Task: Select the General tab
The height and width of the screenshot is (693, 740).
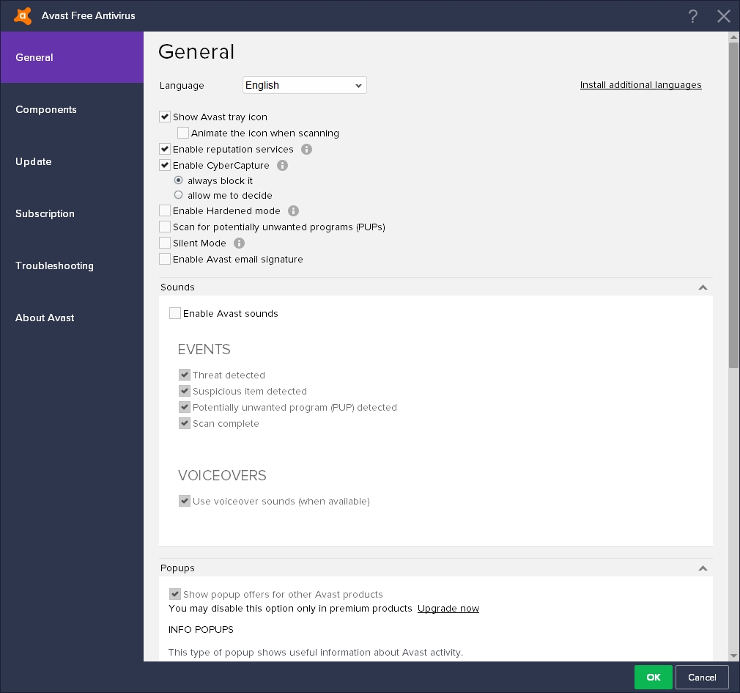Action: click(x=72, y=57)
